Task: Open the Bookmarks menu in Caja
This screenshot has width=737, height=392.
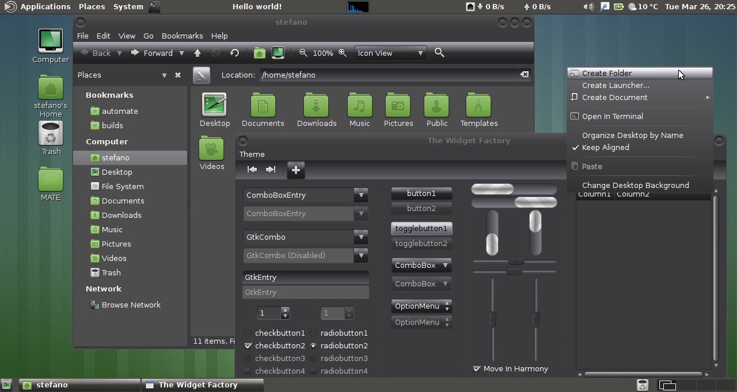Action: click(x=182, y=36)
